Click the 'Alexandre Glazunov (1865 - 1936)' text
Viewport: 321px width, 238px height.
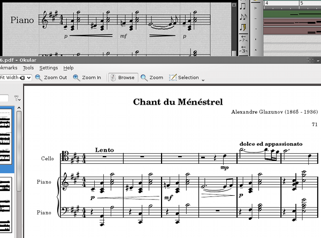click(x=274, y=112)
